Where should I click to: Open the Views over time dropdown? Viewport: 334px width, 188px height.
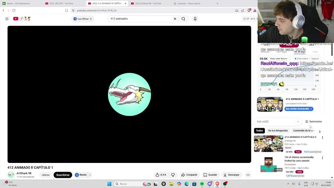click(278, 59)
